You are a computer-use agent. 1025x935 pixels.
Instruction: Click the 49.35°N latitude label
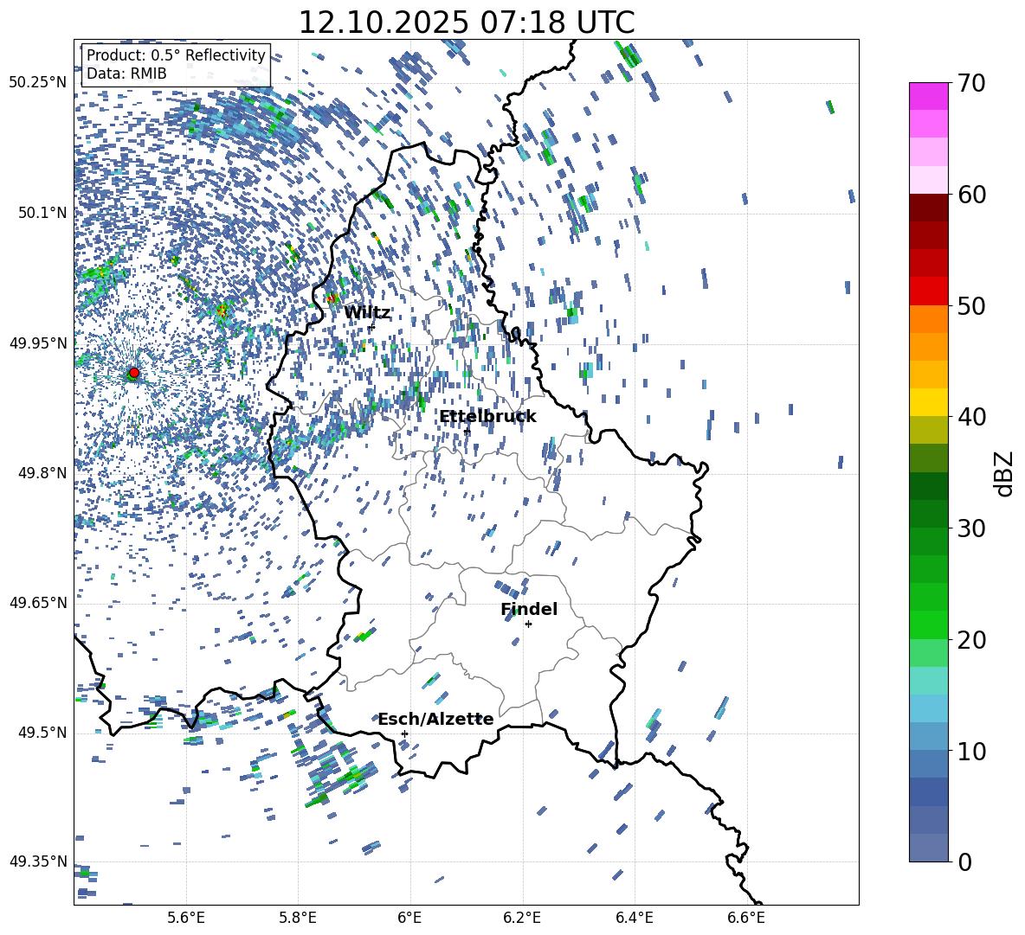click(38, 861)
